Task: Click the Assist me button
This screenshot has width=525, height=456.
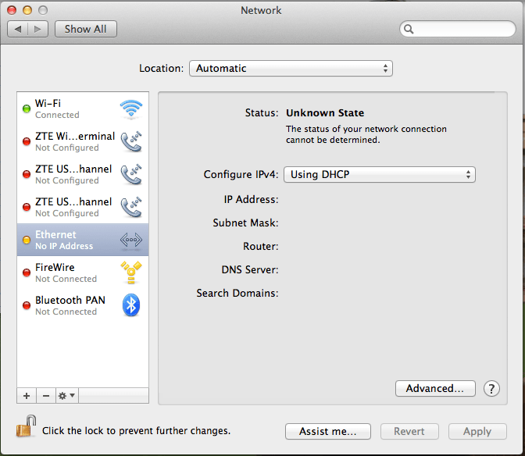Action: pyautogui.click(x=328, y=431)
